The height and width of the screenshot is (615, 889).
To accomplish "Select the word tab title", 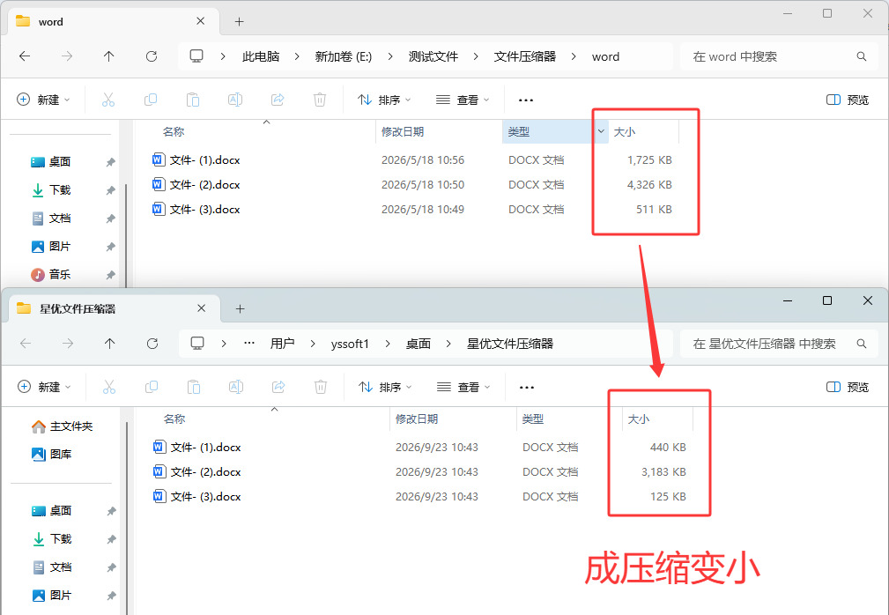I will point(51,21).
